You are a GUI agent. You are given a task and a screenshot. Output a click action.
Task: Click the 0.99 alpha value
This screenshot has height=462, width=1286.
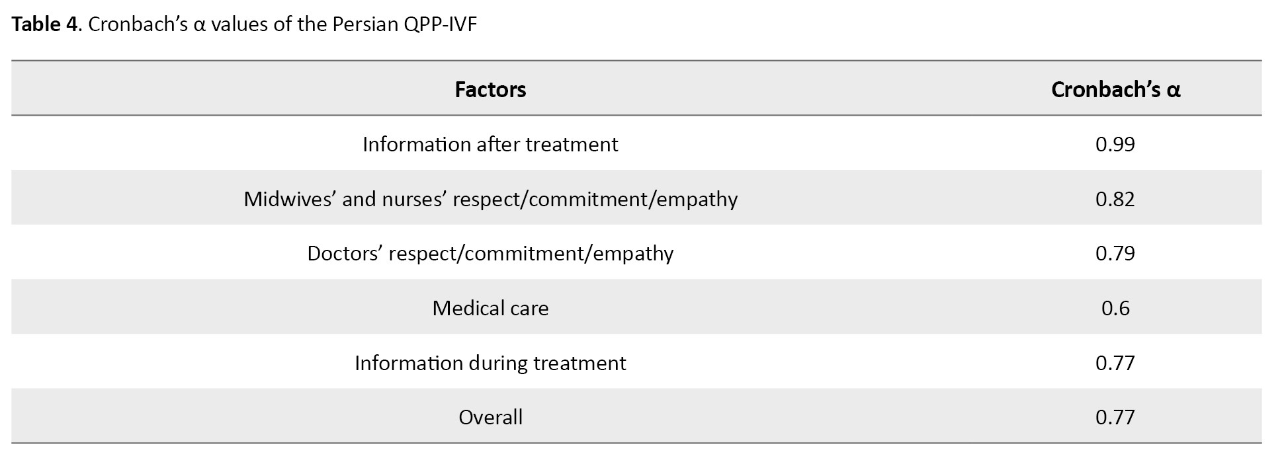[1115, 144]
